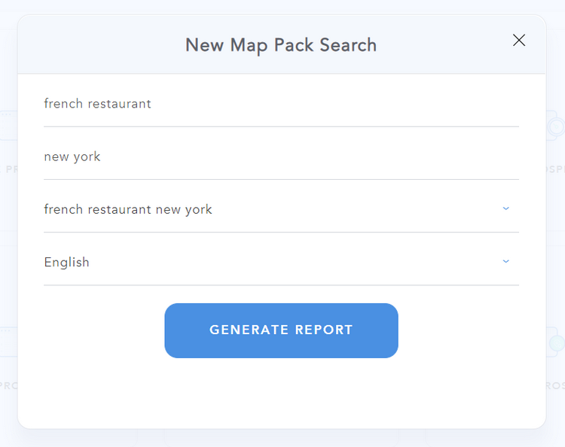Image resolution: width=565 pixels, height=447 pixels.
Task: Click the dimmed 'PRO' label at lower left
Action: (8, 386)
